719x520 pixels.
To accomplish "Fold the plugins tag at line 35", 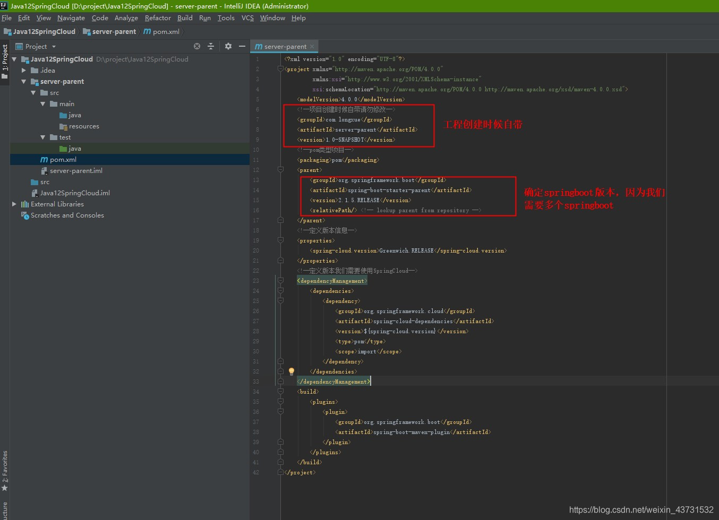I will [x=280, y=402].
